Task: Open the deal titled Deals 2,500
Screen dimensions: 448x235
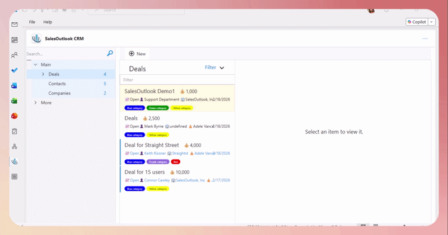Action: click(177, 126)
